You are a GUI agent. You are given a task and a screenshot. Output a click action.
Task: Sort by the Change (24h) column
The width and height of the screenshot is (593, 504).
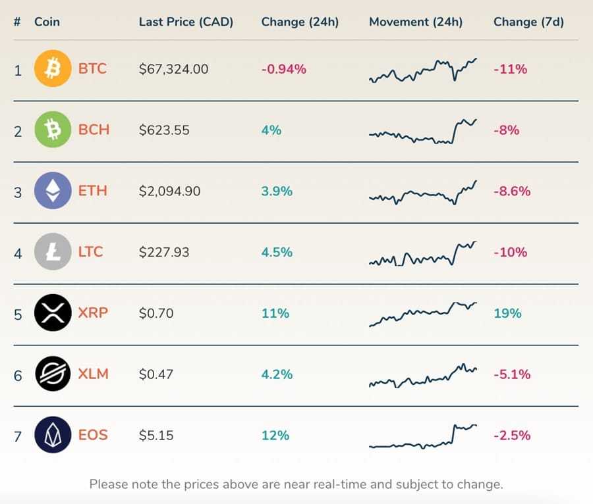coord(300,22)
